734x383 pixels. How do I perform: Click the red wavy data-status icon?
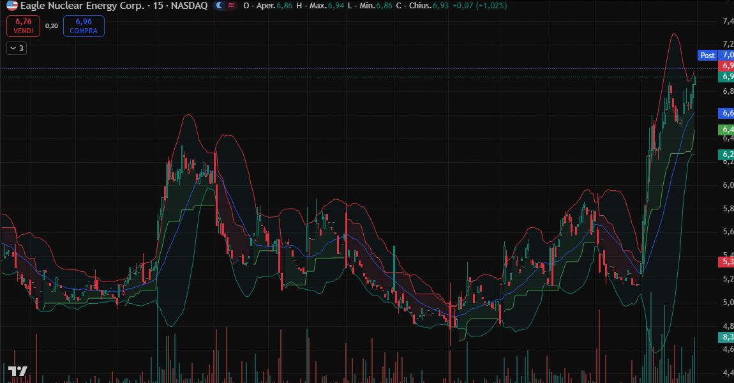click(x=231, y=6)
